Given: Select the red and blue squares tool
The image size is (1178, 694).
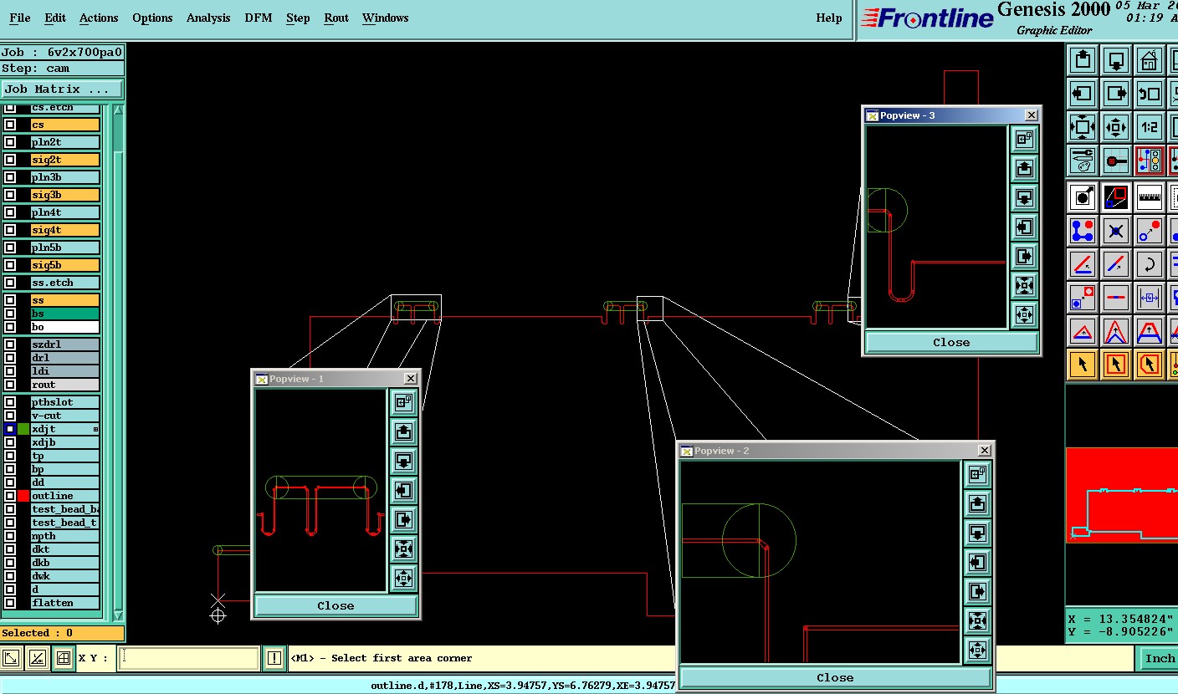Looking at the screenshot, I should point(1116,197).
